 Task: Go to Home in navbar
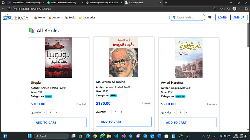[40, 17]
